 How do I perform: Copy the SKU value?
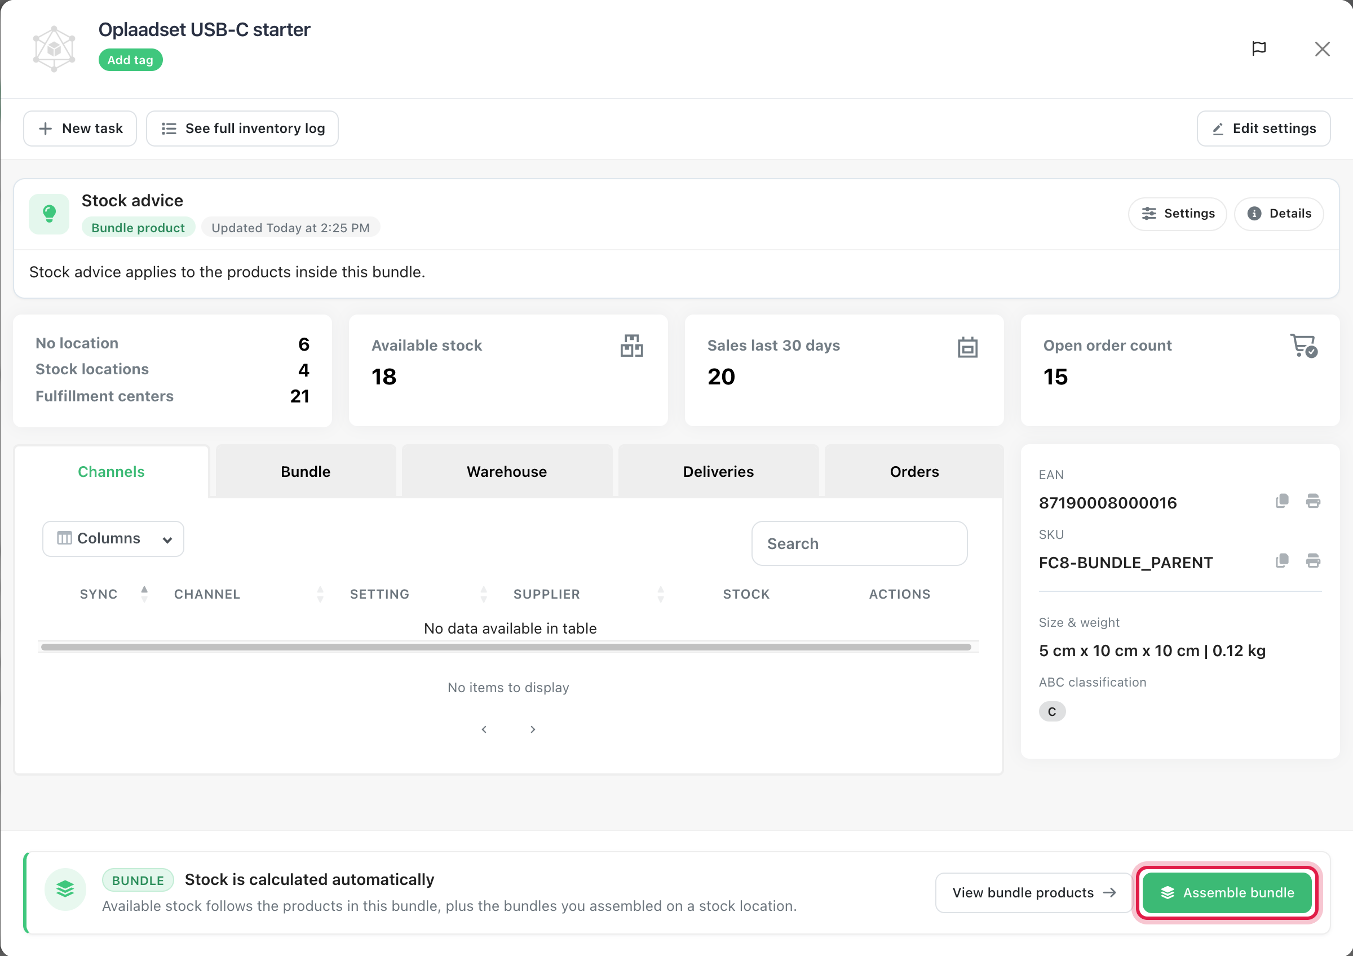1282,561
